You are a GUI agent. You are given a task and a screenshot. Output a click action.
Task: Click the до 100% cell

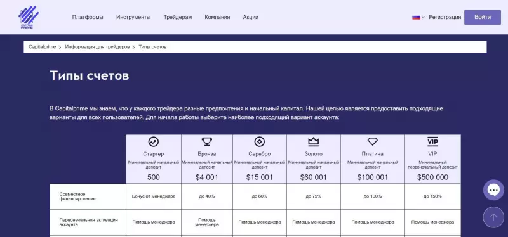[x=373, y=196]
